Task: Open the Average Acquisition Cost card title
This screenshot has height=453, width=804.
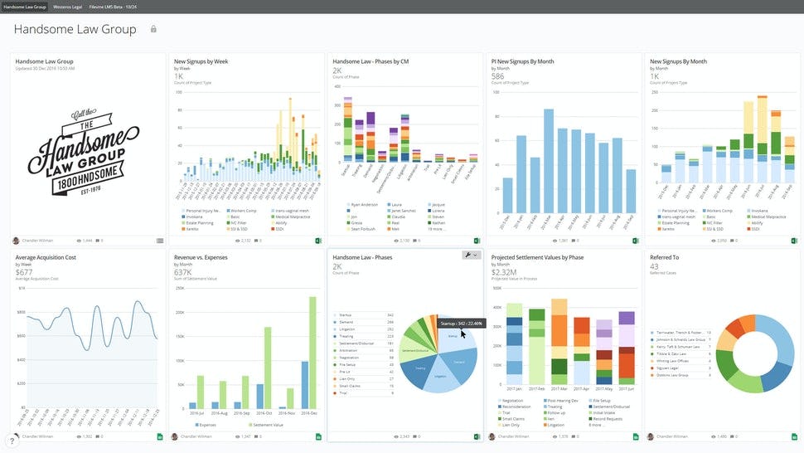Action: tap(46, 257)
